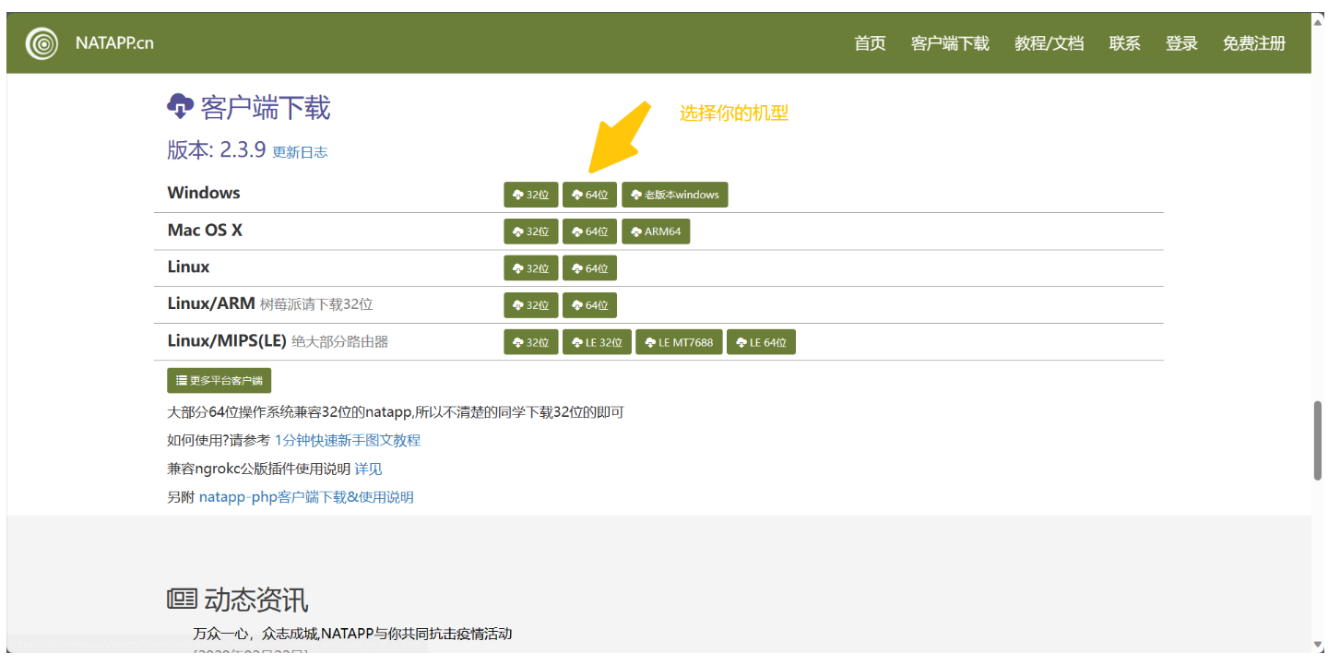
Task: Download Linux 64位 client
Action: [590, 268]
